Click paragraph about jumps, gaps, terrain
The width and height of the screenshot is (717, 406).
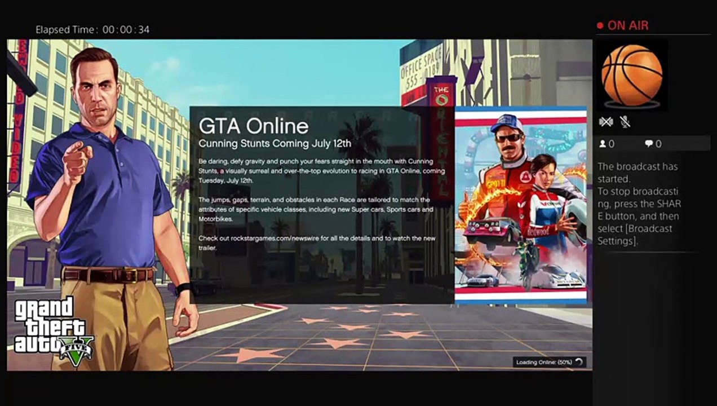[x=316, y=209]
